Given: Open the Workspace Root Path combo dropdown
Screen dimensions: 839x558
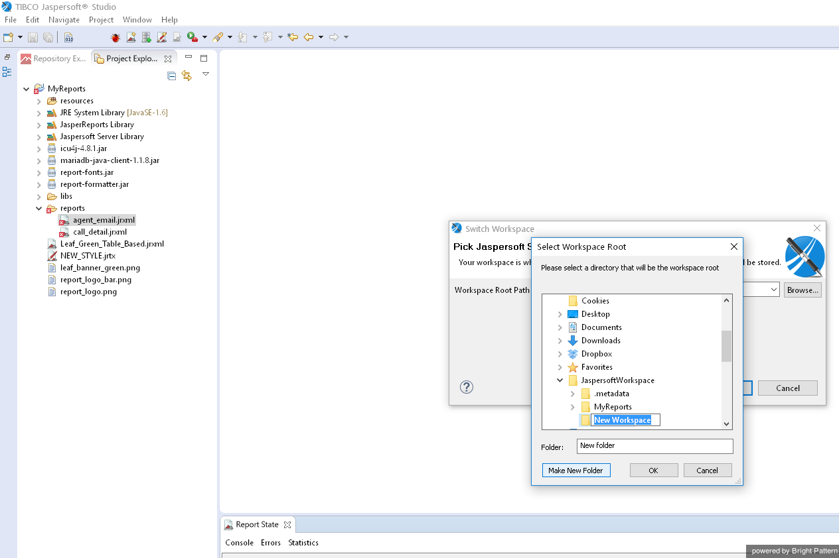Looking at the screenshot, I should 774,290.
